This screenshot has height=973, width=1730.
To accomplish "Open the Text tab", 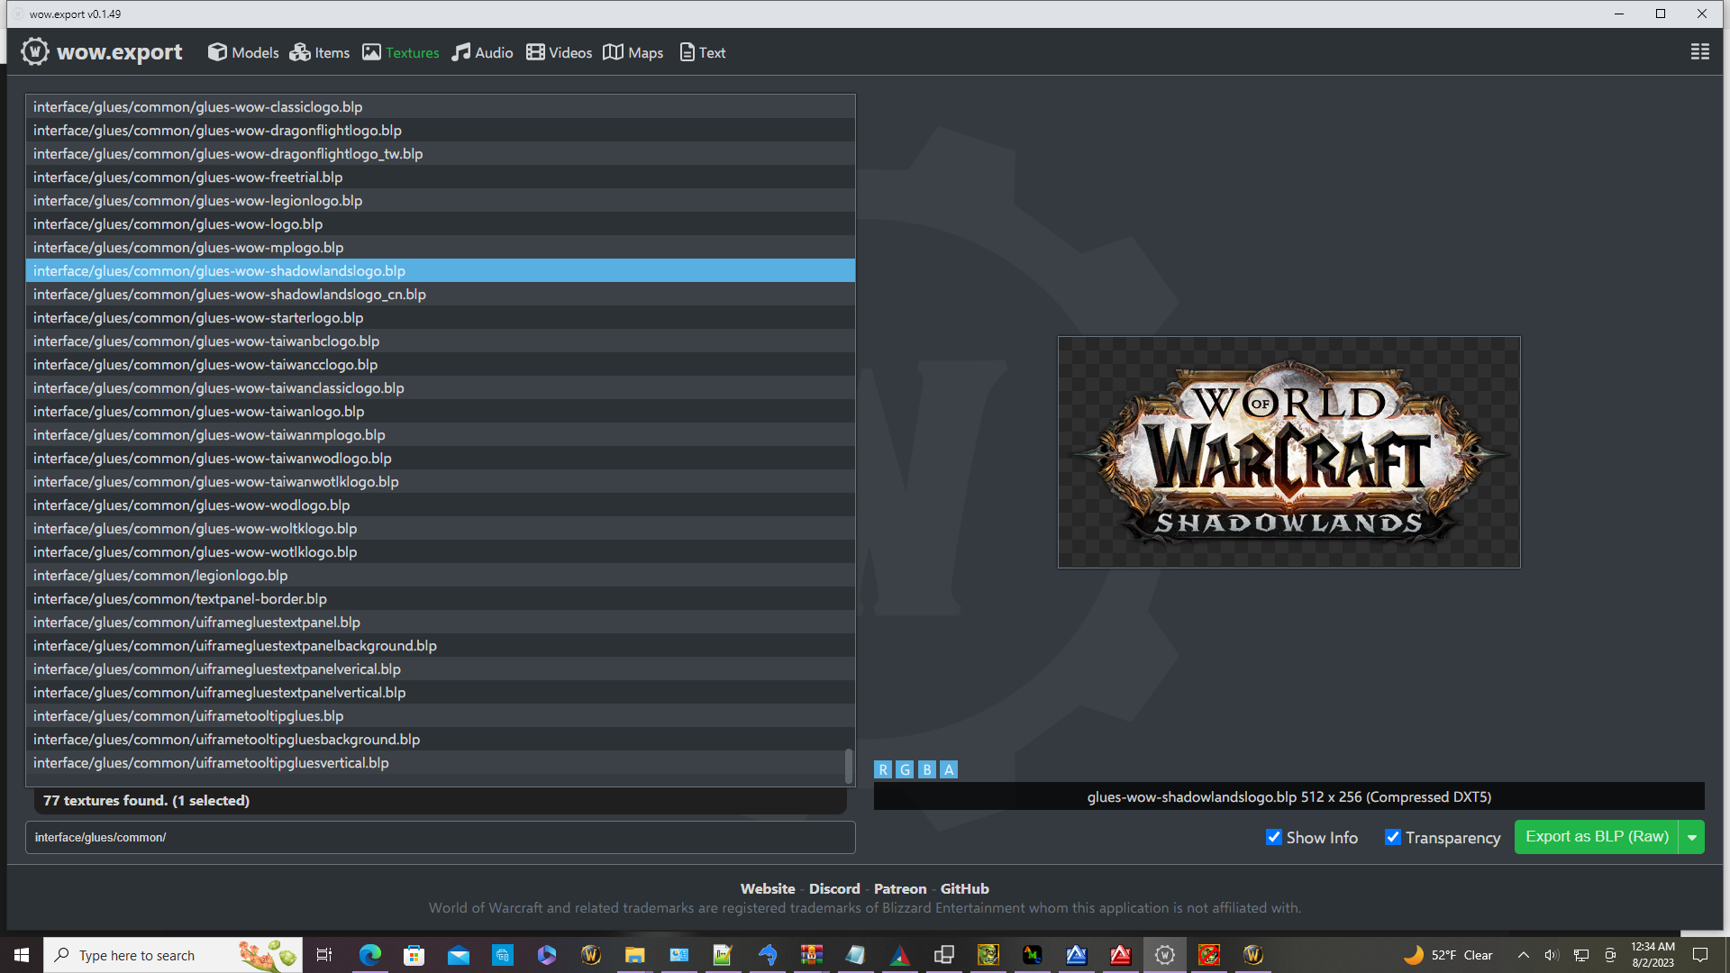I will [703, 52].
